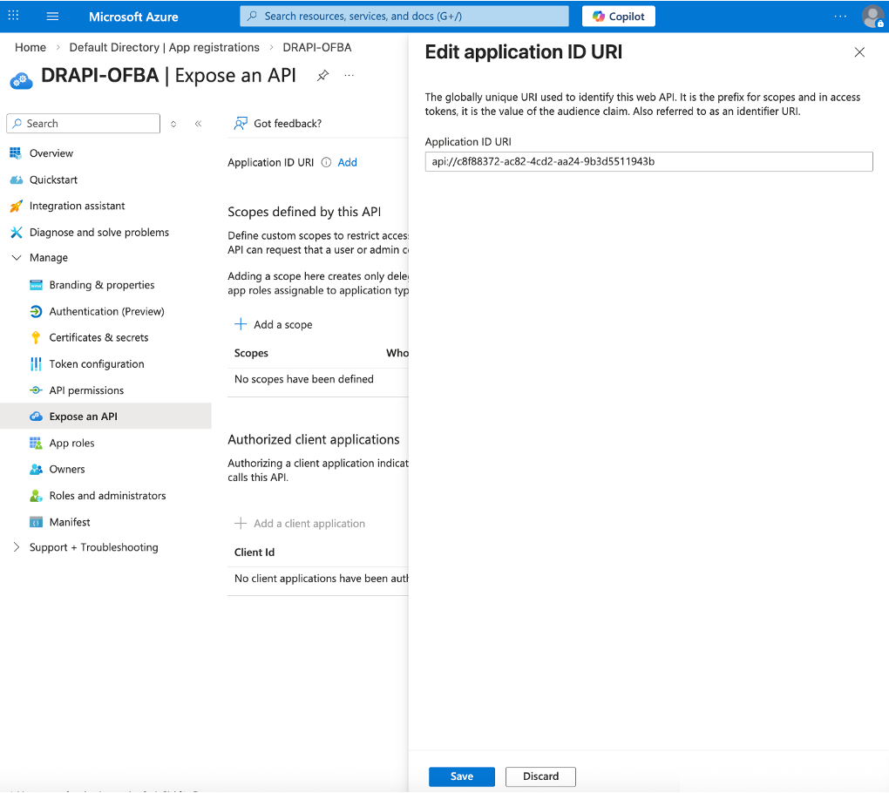The height and width of the screenshot is (793, 889).
Task: Open the portal hamburger menu
Action: coord(52,16)
